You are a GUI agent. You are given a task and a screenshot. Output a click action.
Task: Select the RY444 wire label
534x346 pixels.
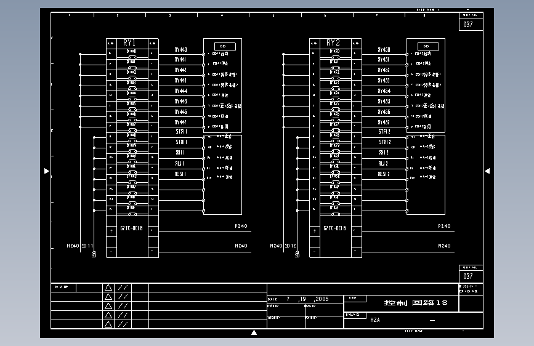pos(180,91)
